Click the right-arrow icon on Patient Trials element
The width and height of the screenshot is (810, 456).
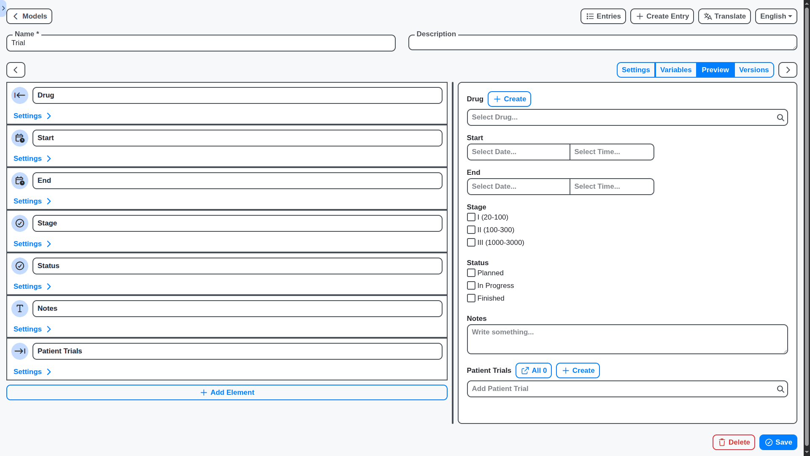tap(20, 351)
